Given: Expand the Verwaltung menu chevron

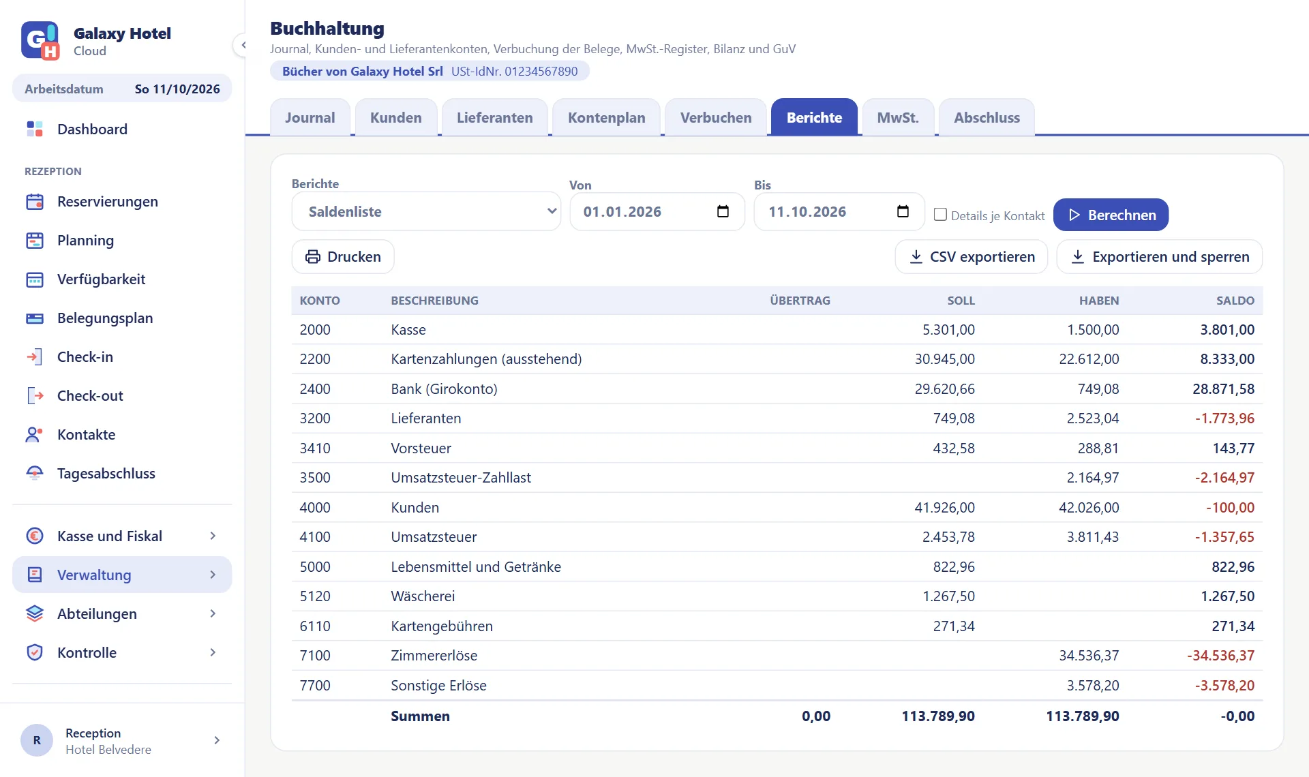Looking at the screenshot, I should [213, 575].
